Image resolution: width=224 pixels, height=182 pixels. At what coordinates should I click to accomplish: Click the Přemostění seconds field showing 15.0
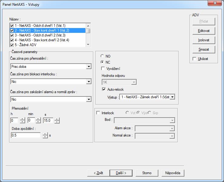[x=48, y=121]
